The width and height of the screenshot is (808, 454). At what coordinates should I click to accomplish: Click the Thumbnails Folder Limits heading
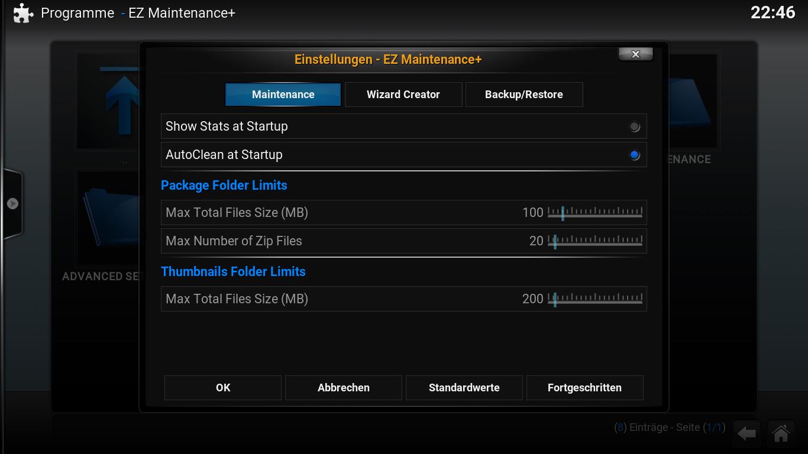[x=233, y=272]
